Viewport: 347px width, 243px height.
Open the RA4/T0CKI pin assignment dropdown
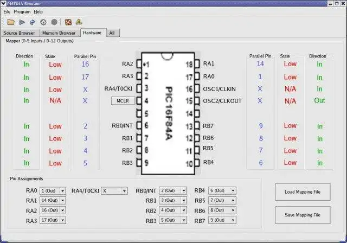[x=114, y=191]
